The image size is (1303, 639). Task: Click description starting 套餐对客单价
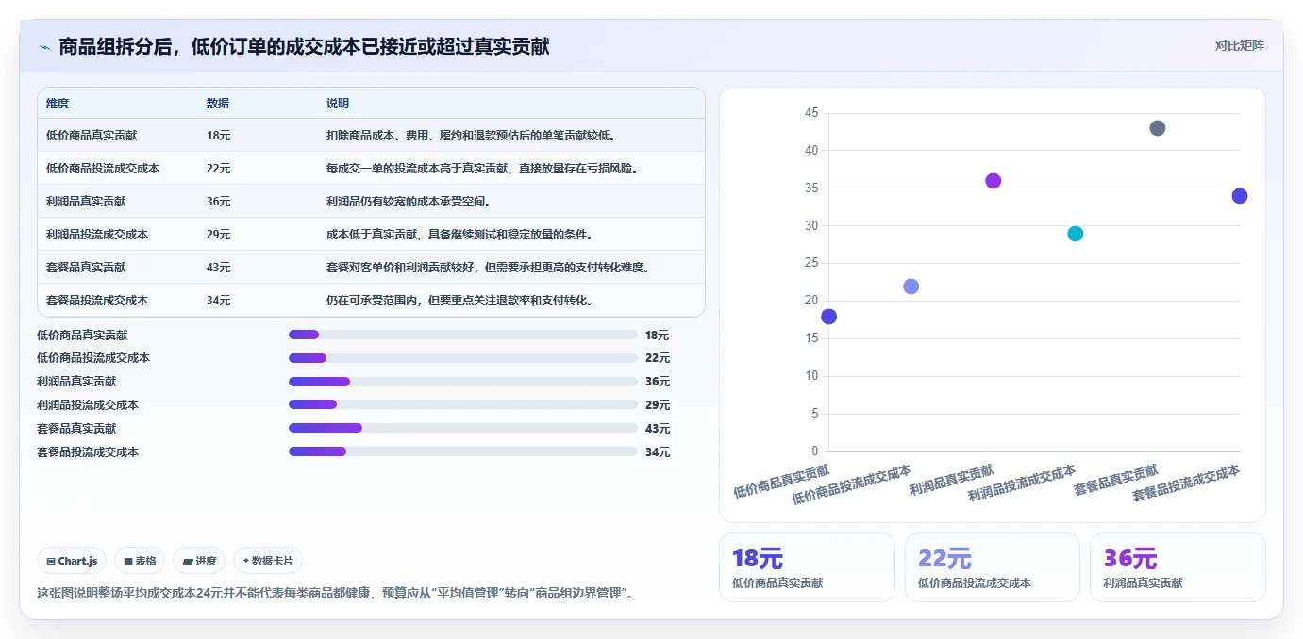tap(489, 268)
